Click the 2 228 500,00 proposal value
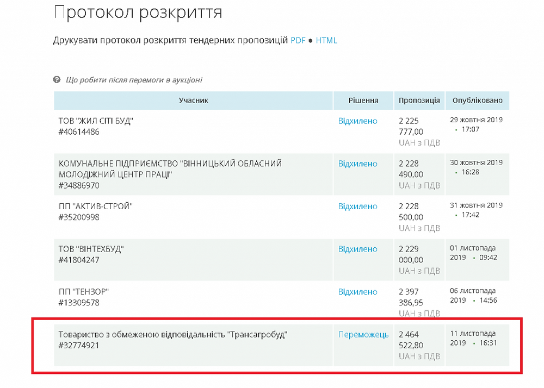The width and height of the screenshot is (544, 388). tap(411, 212)
